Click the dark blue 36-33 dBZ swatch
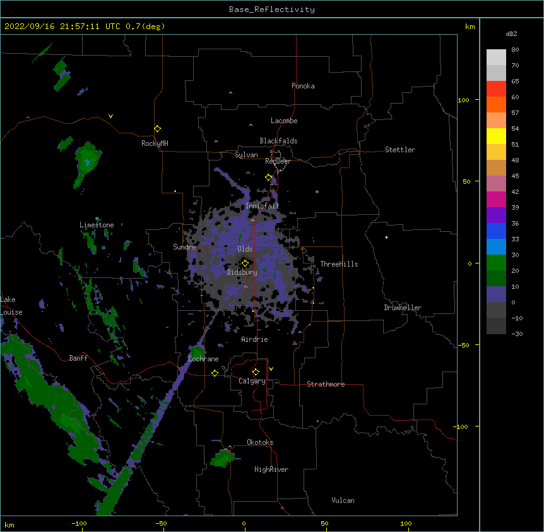The height and width of the screenshot is (532, 544). [x=496, y=231]
